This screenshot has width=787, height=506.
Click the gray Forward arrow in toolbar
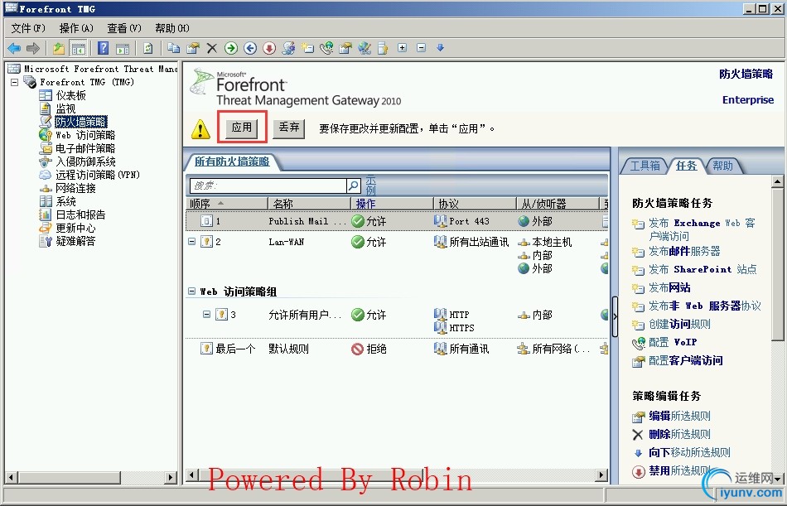tap(33, 48)
